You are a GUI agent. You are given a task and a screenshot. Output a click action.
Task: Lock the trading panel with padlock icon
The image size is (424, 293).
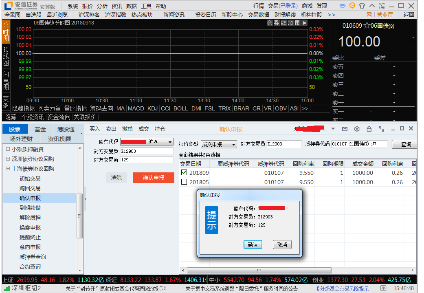click(x=369, y=129)
